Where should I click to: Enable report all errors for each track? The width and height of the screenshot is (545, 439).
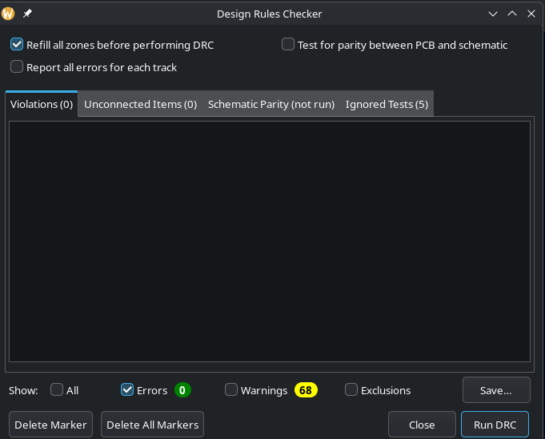click(x=17, y=67)
